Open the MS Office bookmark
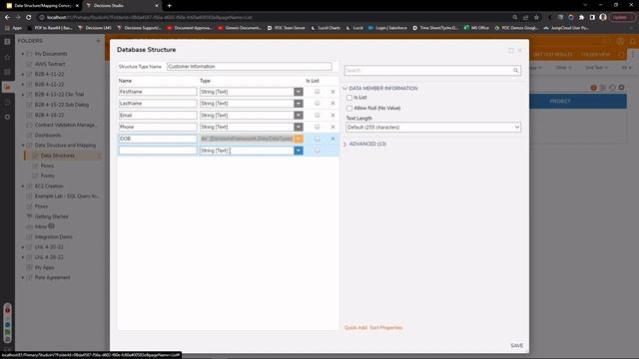The height and width of the screenshot is (359, 639). pos(476,28)
